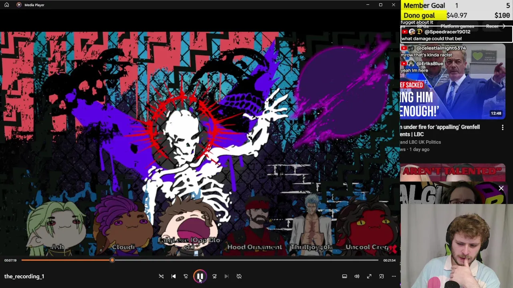The width and height of the screenshot is (513, 288).
Task: Click the total duration 00:21:54
Action: pos(389,260)
